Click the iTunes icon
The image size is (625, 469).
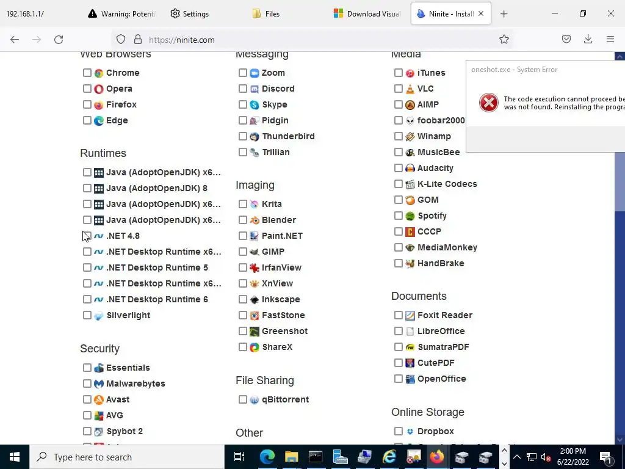click(410, 73)
